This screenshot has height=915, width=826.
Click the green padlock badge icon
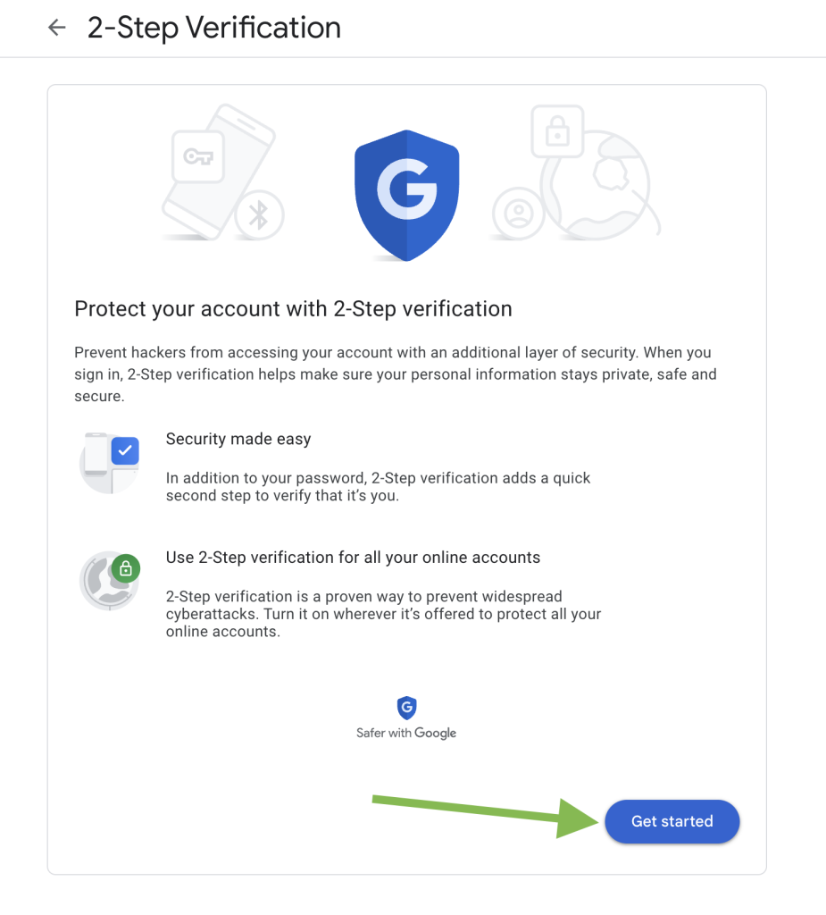pyautogui.click(x=126, y=568)
